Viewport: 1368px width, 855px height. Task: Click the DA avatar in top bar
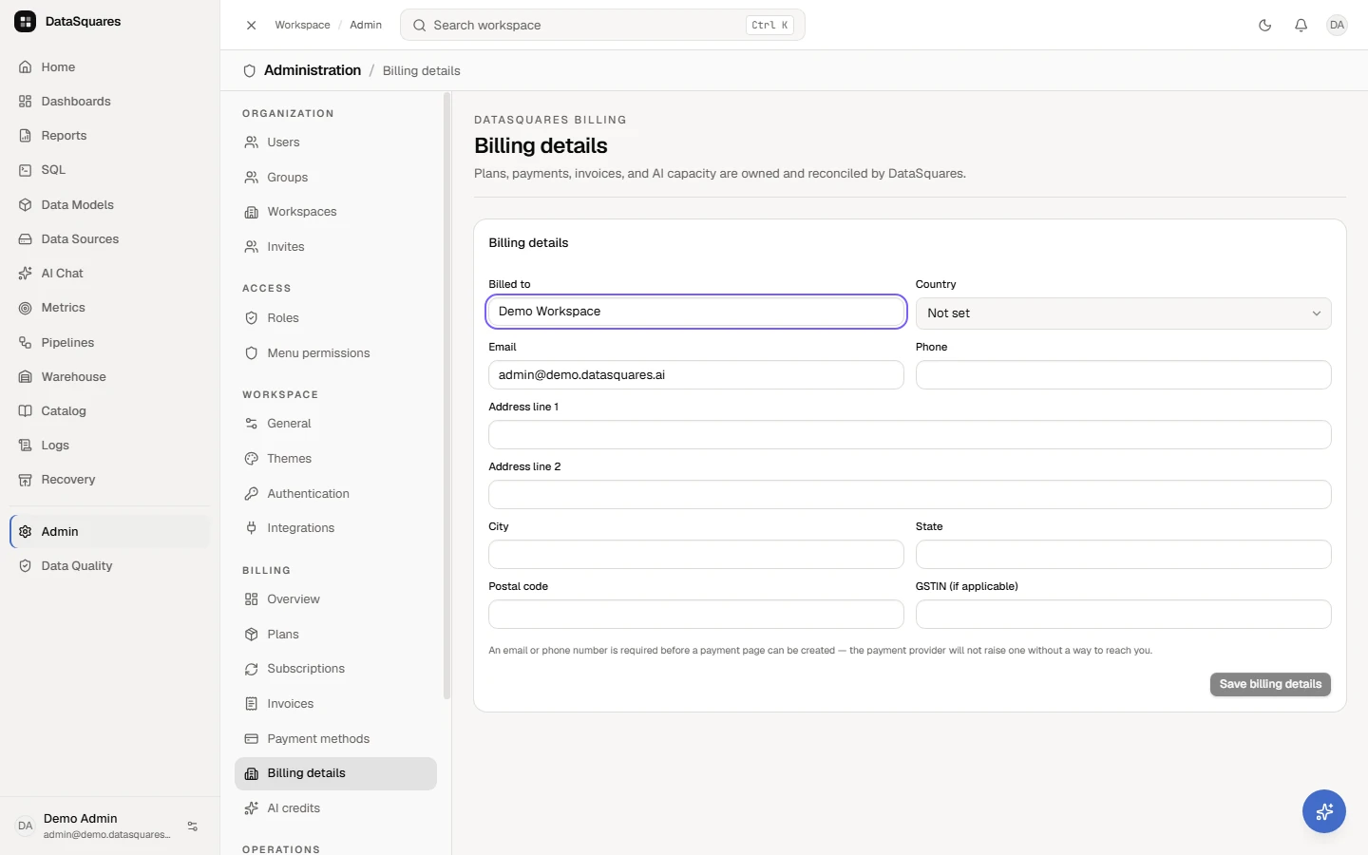tap(1337, 26)
